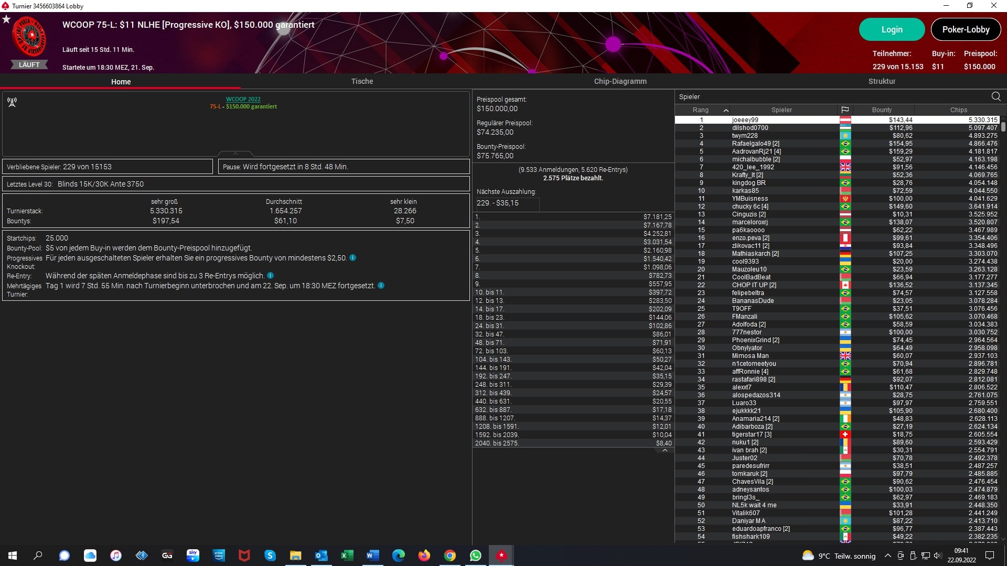
Task: Open McAfee from taskbar
Action: point(244,556)
